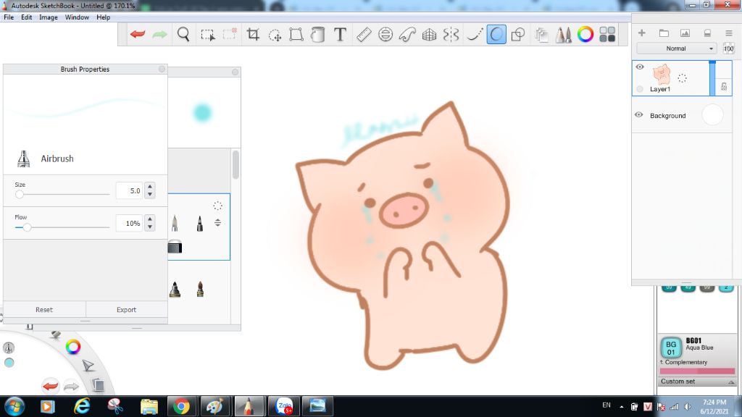Screen dimensions: 742x417
Task: Click the brush Flow slider handle
Action: click(x=28, y=227)
